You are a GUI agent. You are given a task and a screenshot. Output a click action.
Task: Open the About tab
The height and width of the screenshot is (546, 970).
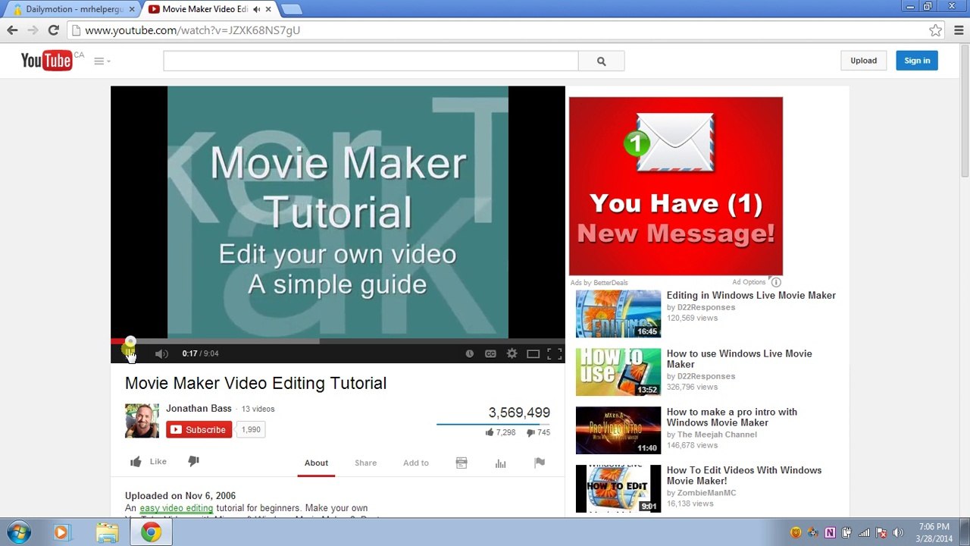pos(316,463)
